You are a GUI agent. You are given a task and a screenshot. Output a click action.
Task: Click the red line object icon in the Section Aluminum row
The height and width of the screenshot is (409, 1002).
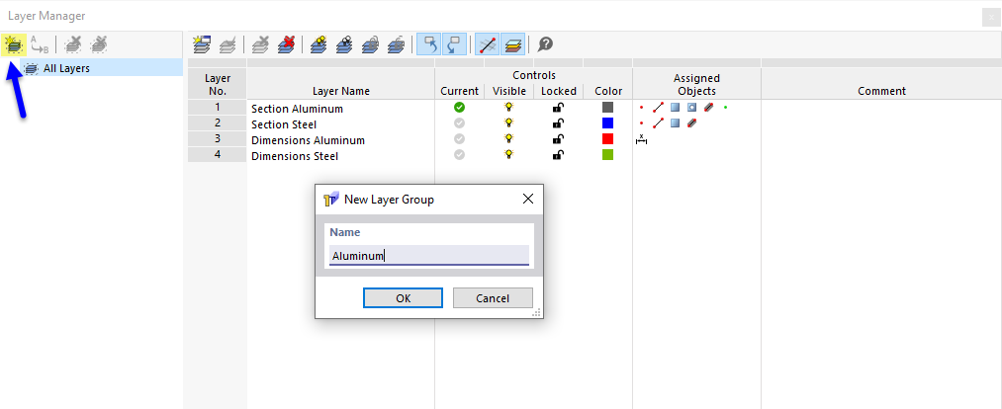coord(658,108)
